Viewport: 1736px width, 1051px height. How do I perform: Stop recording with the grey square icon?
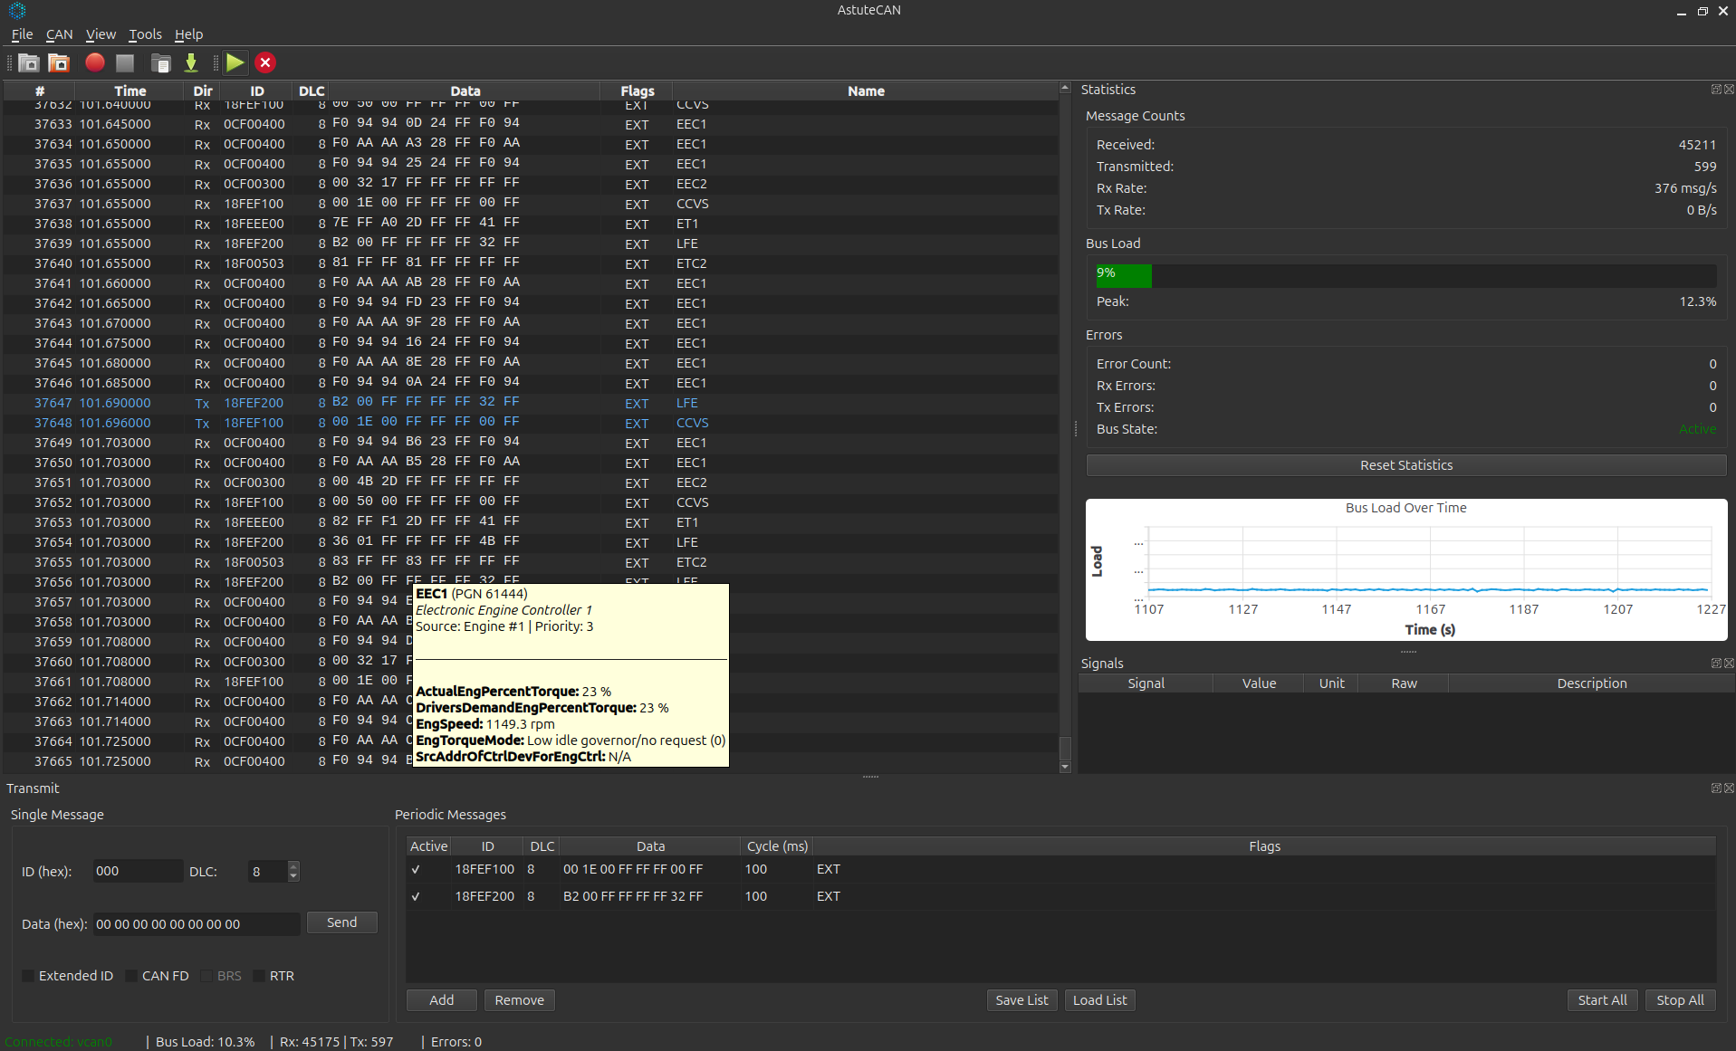[x=125, y=62]
